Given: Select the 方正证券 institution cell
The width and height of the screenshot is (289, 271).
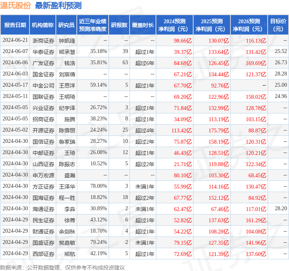Looking at the screenshot, I should point(43,186).
